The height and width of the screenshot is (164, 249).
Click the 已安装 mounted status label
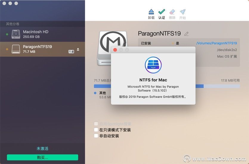(146, 43)
